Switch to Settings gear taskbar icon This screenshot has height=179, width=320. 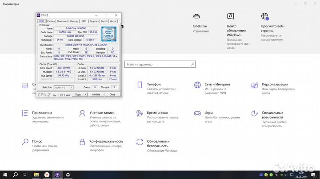coord(68,175)
